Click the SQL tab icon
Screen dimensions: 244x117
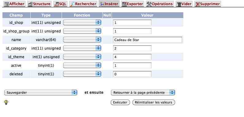(x=56, y=4)
